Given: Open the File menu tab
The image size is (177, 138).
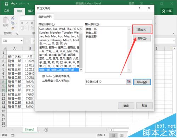Looking at the screenshot, I should (x=7, y=11).
